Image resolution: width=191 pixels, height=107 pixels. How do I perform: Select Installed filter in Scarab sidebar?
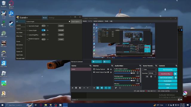[20, 25]
